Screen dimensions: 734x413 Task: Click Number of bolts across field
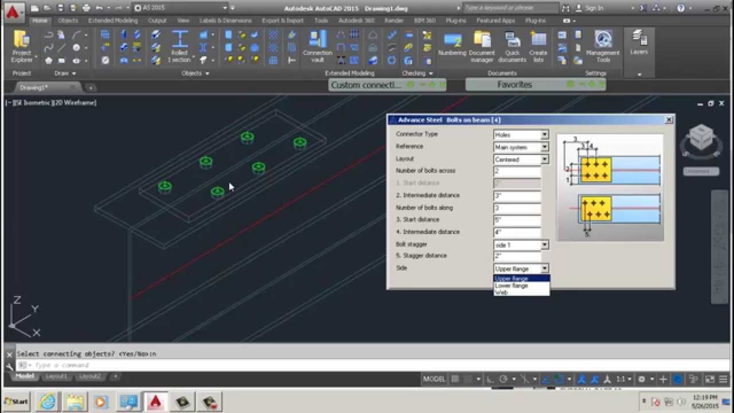pyautogui.click(x=517, y=172)
